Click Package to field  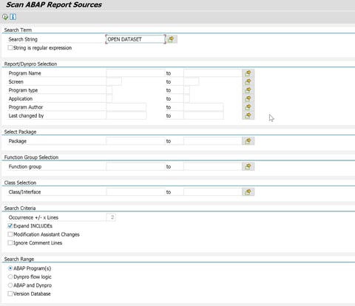213,141
